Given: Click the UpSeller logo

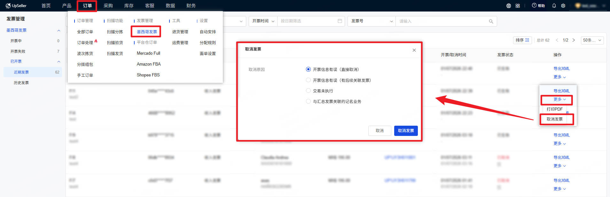Looking at the screenshot, I should (16, 6).
